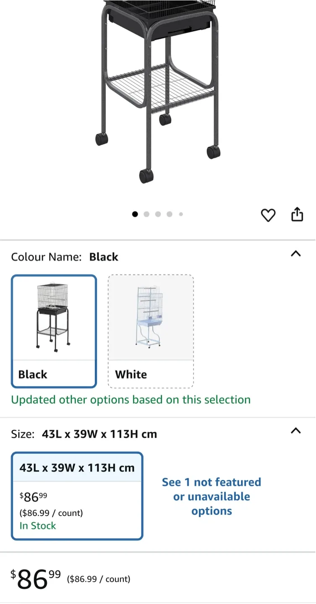Open not featured or unavailable options
This screenshot has width=316, height=604.
point(211,496)
